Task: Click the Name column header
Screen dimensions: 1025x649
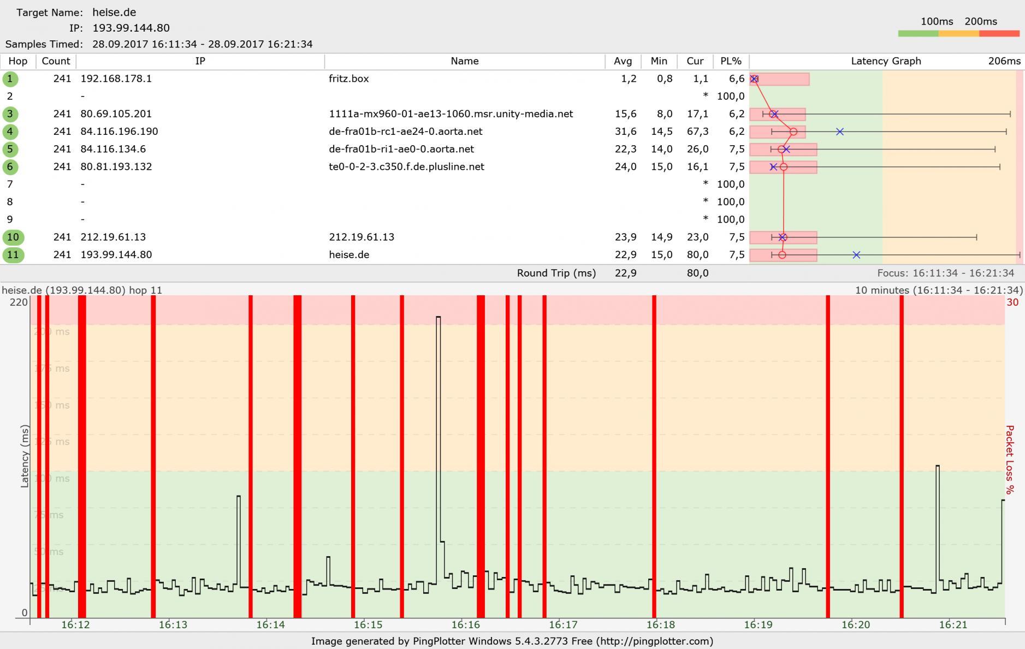Action: (x=465, y=61)
